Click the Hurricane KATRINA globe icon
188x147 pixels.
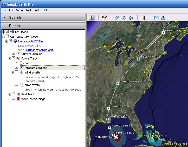coord(15,41)
